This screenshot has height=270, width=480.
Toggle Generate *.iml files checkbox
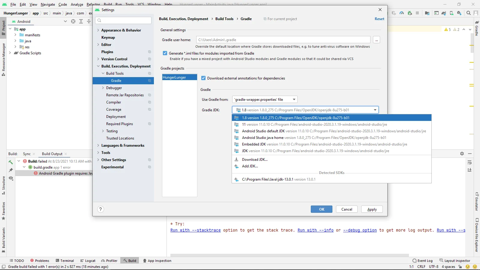[165, 53]
